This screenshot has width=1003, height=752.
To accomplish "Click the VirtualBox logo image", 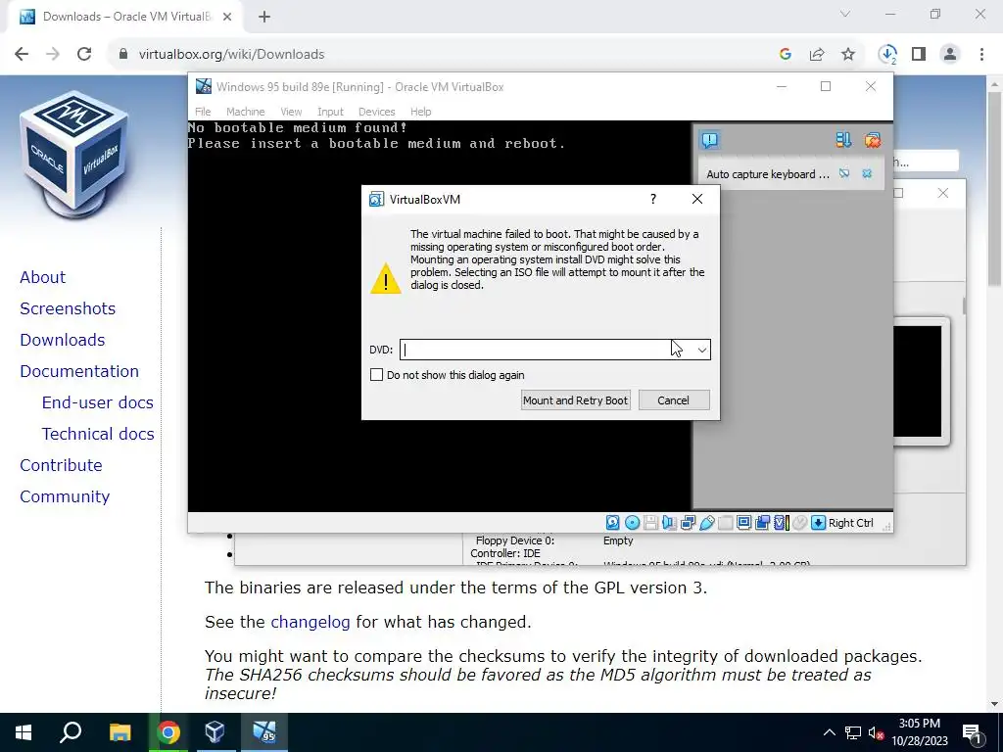I will (x=74, y=154).
